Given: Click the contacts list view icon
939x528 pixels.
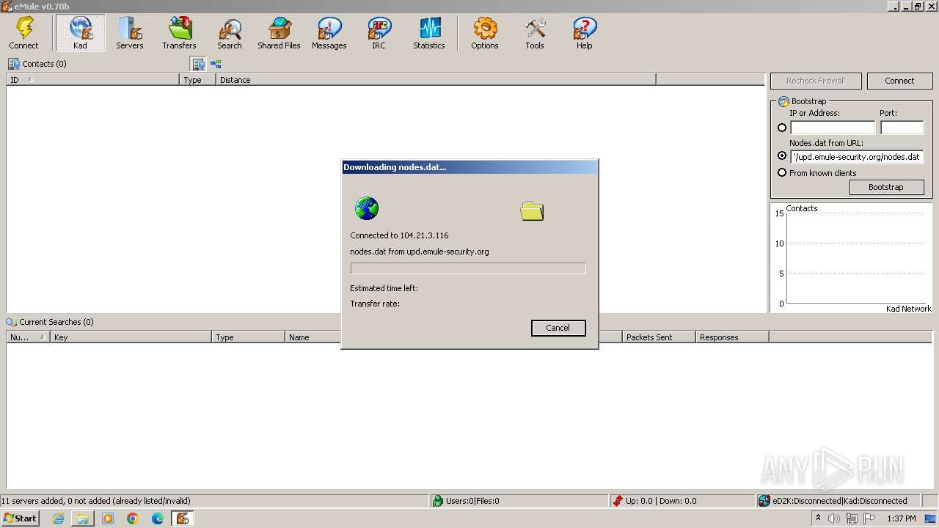Looking at the screenshot, I should [198, 65].
